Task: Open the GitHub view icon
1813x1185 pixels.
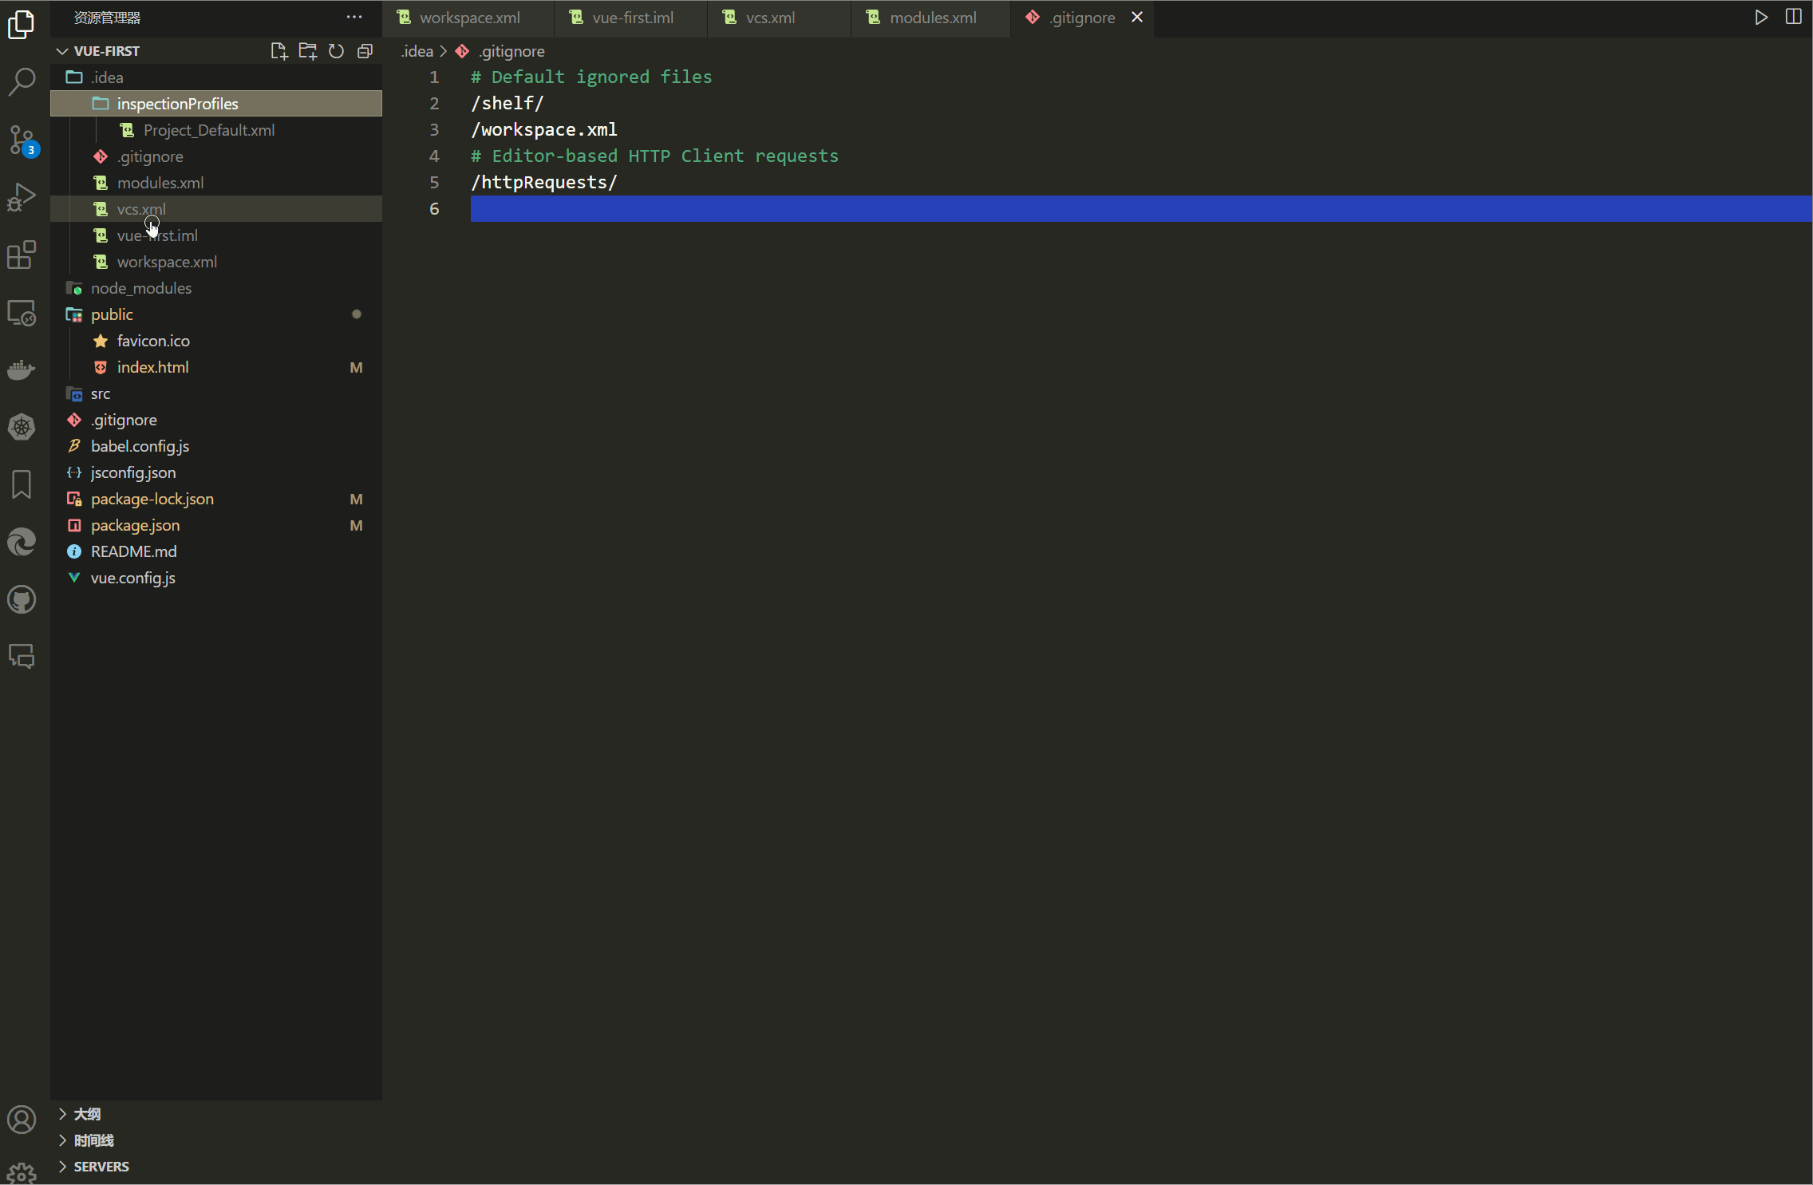Action: [22, 600]
